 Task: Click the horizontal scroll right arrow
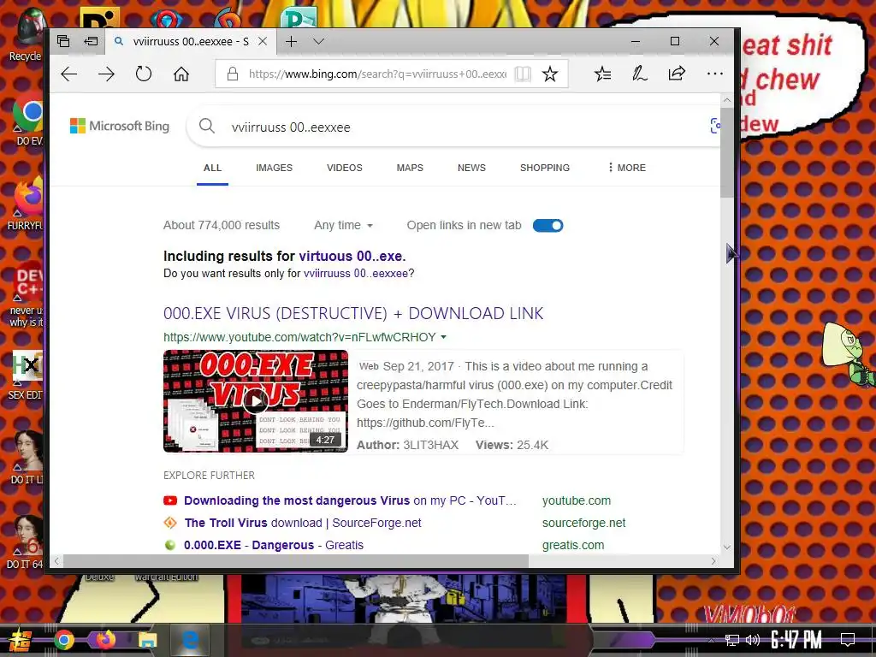click(x=713, y=560)
